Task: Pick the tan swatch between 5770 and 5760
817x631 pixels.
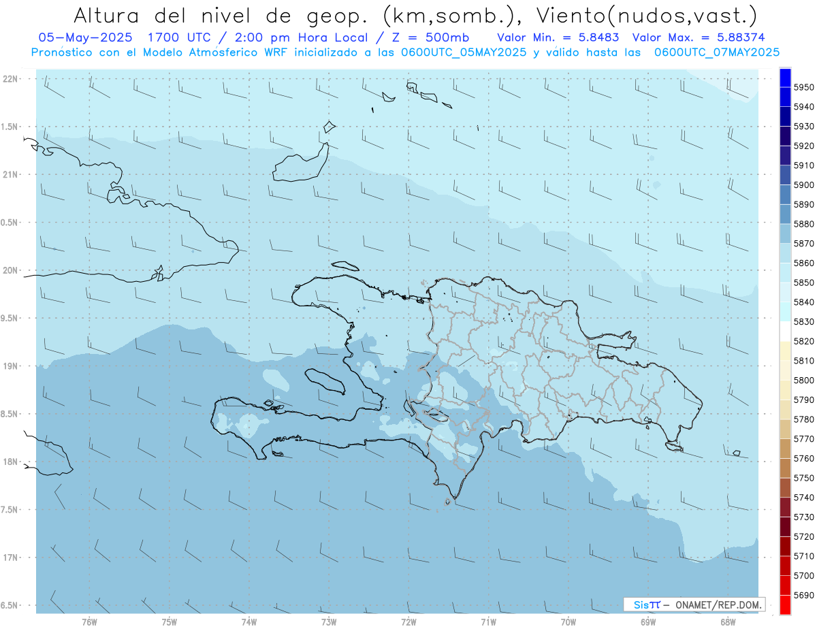Action: (x=785, y=449)
